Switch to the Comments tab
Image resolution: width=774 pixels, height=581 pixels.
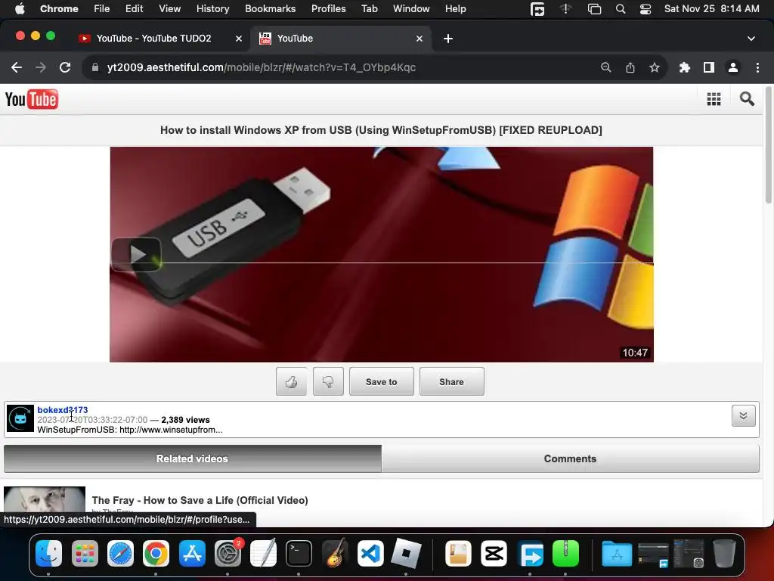tap(570, 458)
